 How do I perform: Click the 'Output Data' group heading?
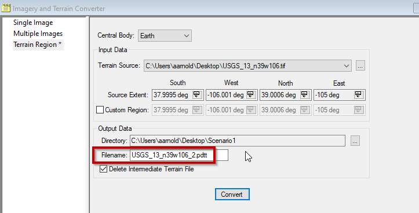click(115, 128)
